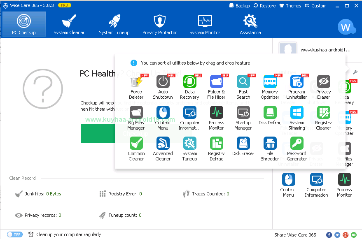The height and width of the screenshot is (239, 362).
Task: Launch the Registry Defrag utility
Action: pos(216,149)
